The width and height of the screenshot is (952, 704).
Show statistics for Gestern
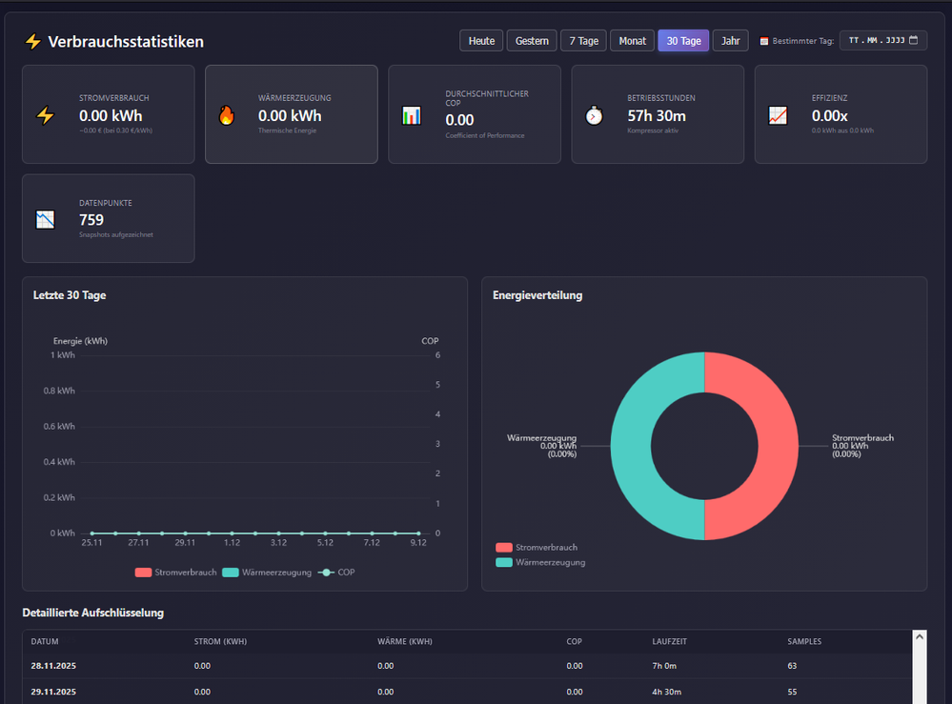coord(532,41)
